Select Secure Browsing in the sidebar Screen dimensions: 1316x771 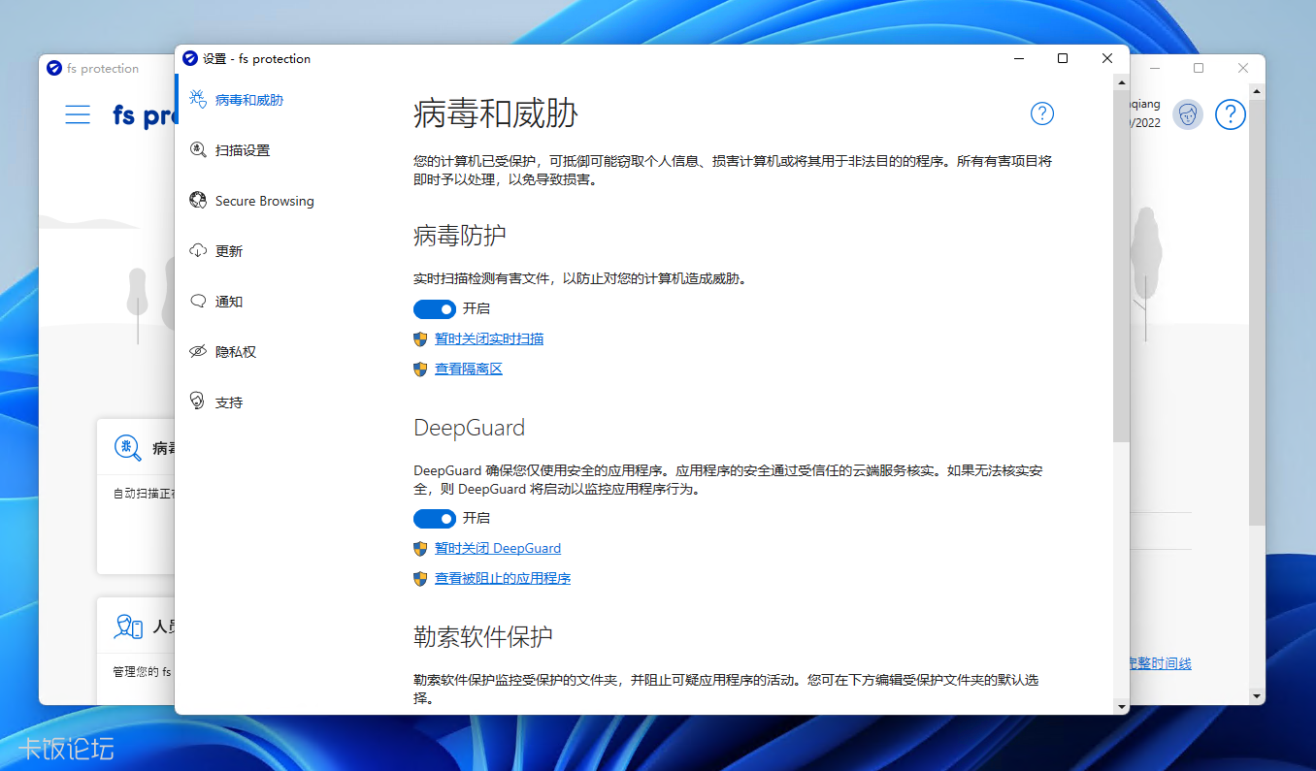tap(263, 201)
